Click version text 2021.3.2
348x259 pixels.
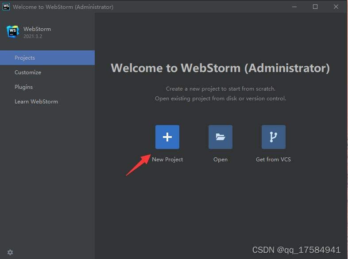coord(33,36)
